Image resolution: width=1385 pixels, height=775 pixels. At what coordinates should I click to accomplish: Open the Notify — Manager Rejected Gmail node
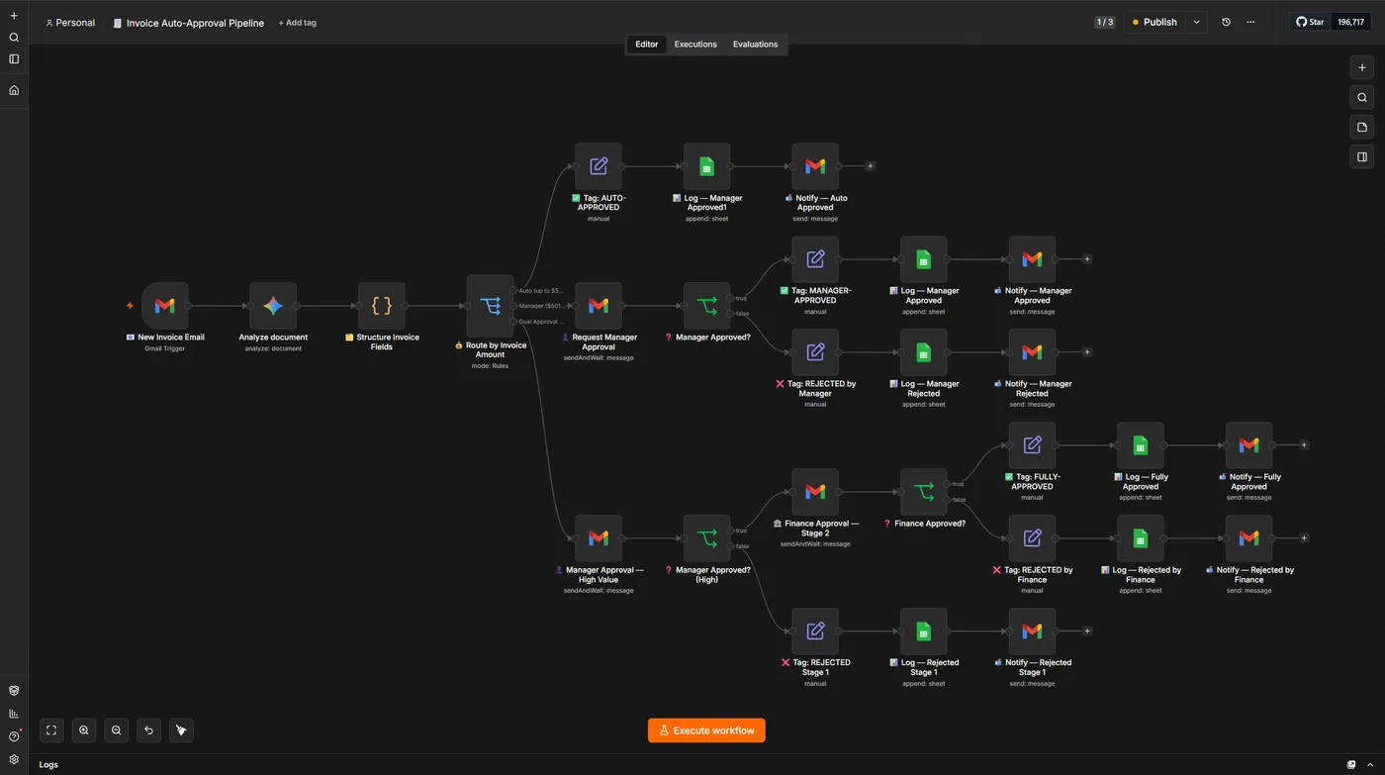click(x=1032, y=352)
